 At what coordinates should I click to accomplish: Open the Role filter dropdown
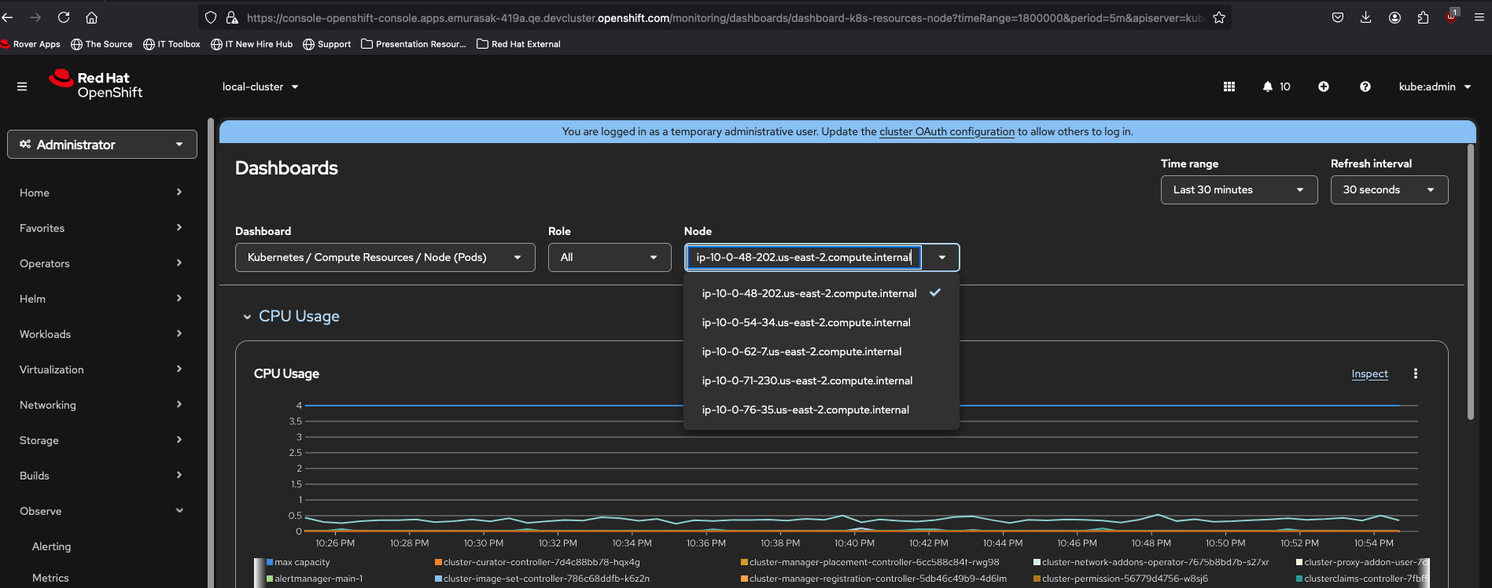[x=609, y=257]
